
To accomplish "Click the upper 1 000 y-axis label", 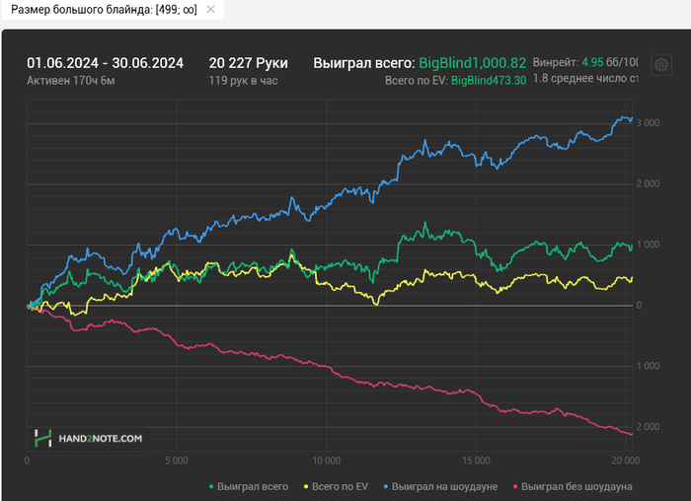I will [x=648, y=245].
